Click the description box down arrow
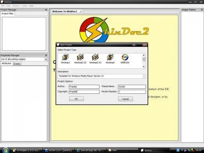Screen dimensions: 204x153 coord(144,77)
